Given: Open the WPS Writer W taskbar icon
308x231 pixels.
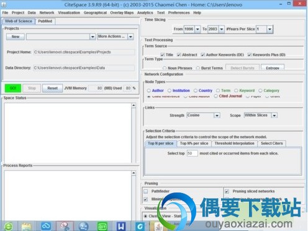Looking at the screenshot, I should pyautogui.click(x=121, y=226).
